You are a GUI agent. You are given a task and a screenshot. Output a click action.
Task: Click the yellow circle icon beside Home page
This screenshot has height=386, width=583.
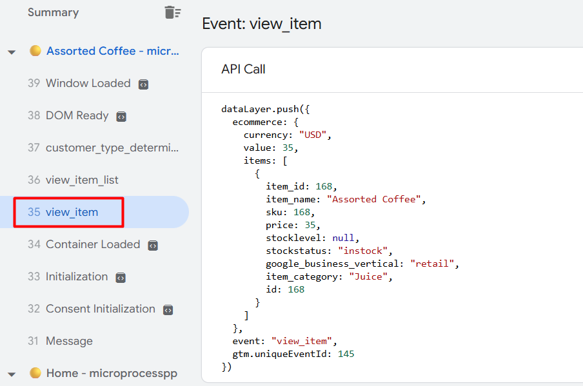point(35,373)
